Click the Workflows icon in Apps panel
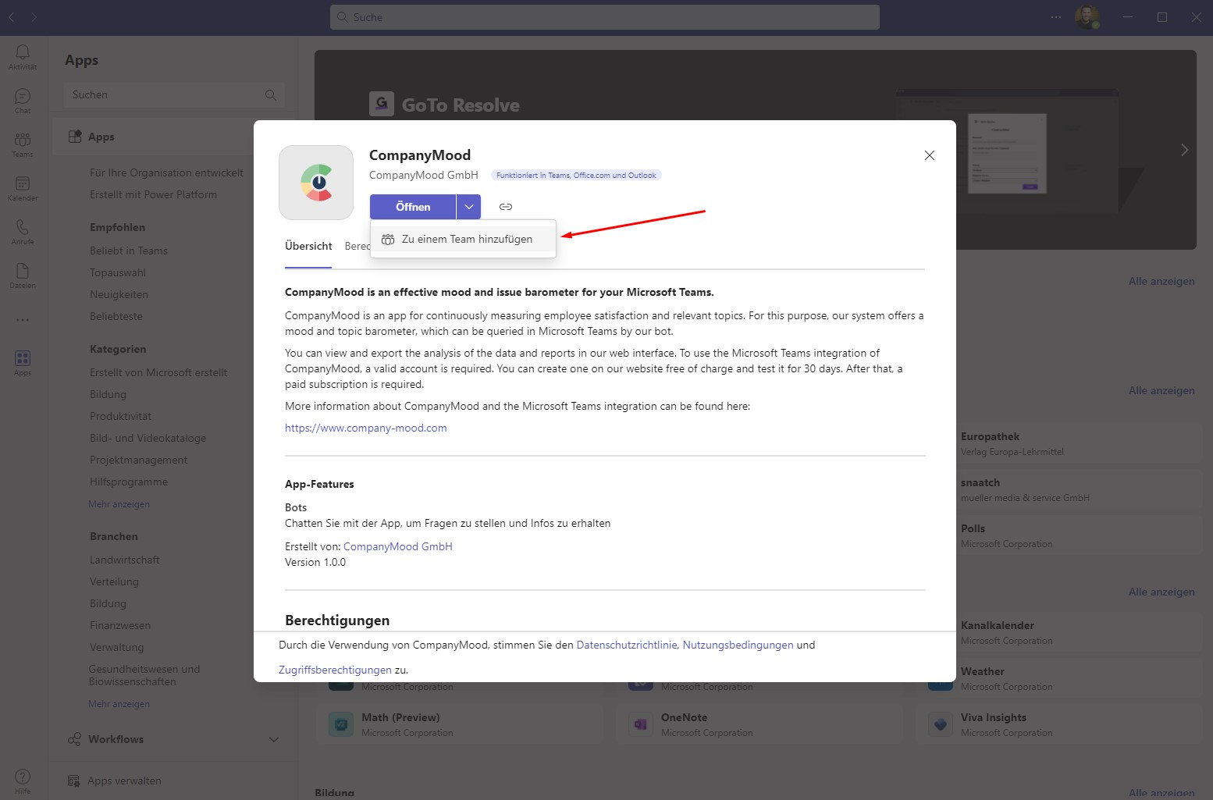Screen dimensions: 1213x800 point(74,739)
